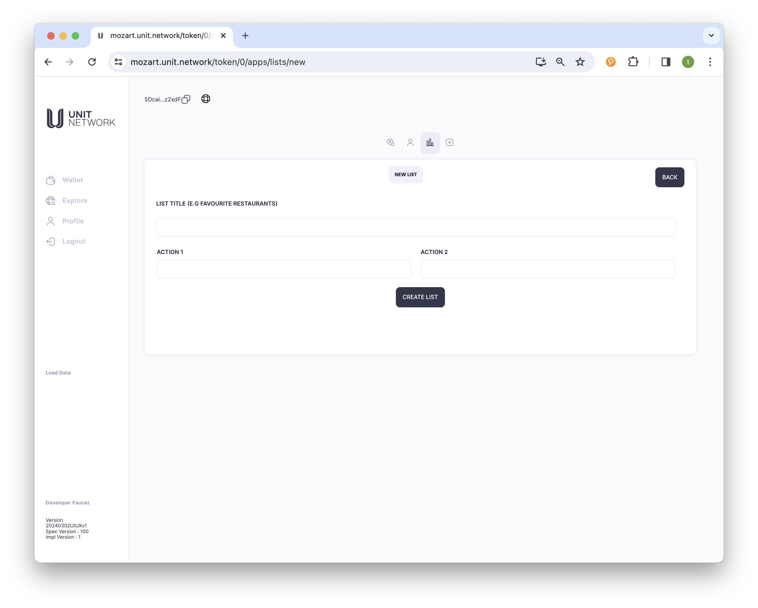This screenshot has width=758, height=608.
Task: Open the Developer Faucet link
Action: (67, 503)
